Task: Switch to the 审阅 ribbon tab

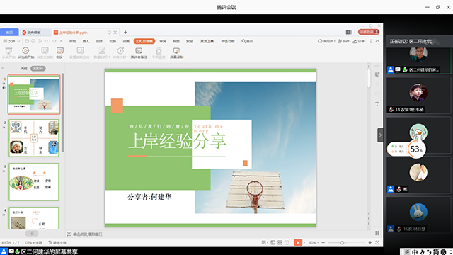Action: (x=163, y=41)
